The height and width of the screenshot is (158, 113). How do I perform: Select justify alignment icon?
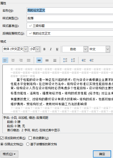pos(29,60)
